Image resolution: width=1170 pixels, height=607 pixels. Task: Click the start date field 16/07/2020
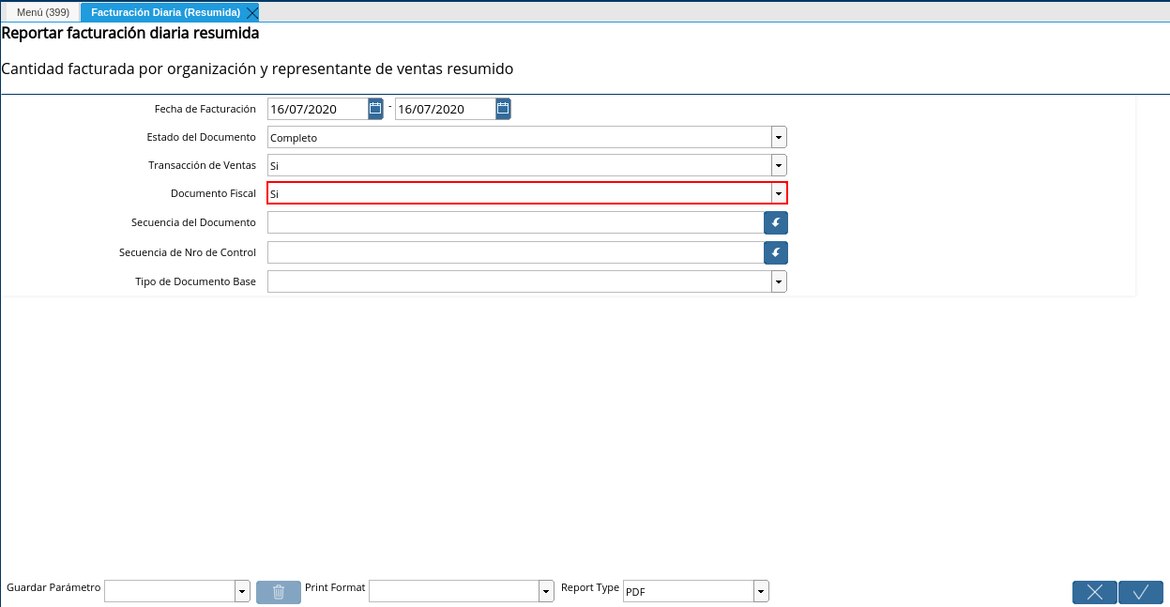(x=317, y=109)
